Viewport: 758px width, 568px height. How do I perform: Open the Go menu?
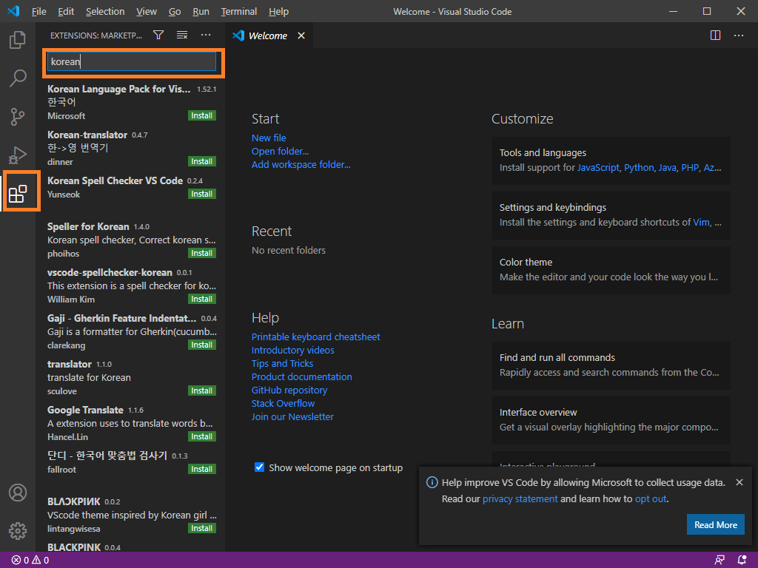[x=175, y=11]
